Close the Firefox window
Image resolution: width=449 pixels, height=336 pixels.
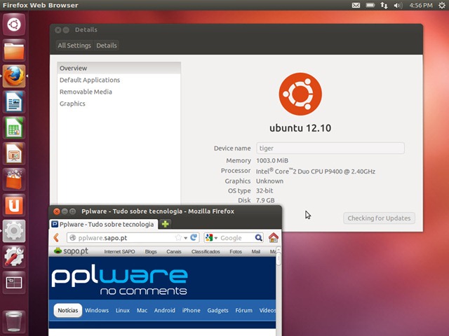click(57, 211)
